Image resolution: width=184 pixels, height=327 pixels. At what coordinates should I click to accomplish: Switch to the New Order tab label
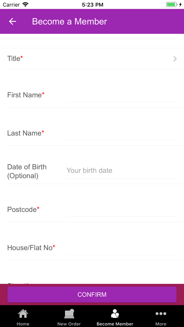pyautogui.click(x=69, y=324)
